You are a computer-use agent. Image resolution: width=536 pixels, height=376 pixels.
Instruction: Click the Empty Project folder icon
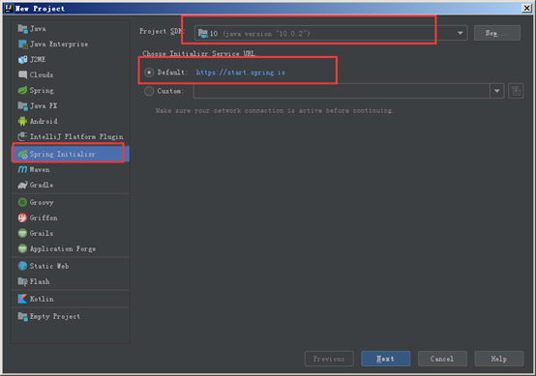(22, 317)
